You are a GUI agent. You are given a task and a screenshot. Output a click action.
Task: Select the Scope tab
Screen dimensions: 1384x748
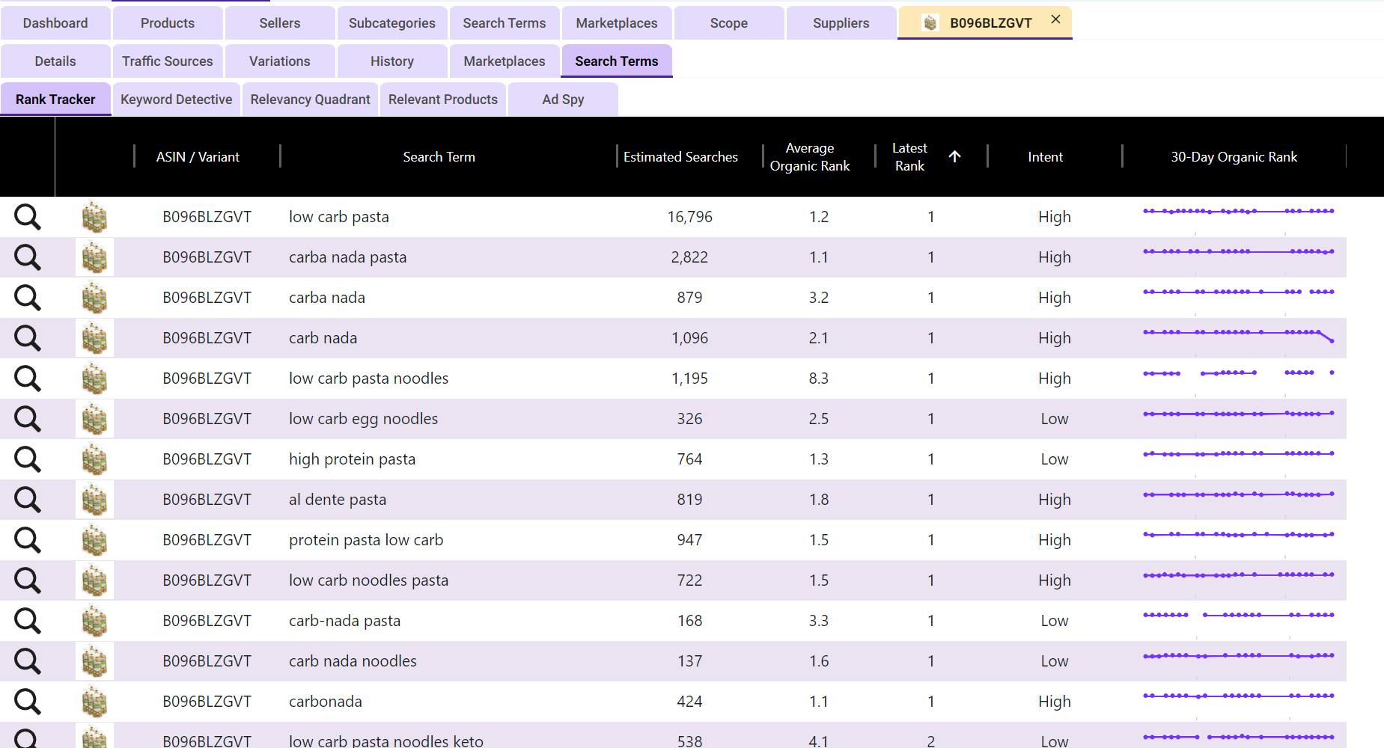point(729,23)
